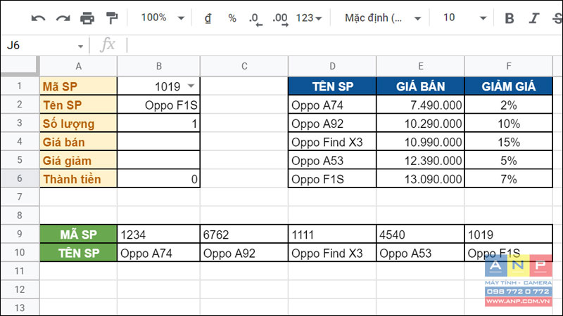The height and width of the screenshot is (316, 563).
Task: Open the dropdown arrow in cell B1
Action: (x=191, y=86)
